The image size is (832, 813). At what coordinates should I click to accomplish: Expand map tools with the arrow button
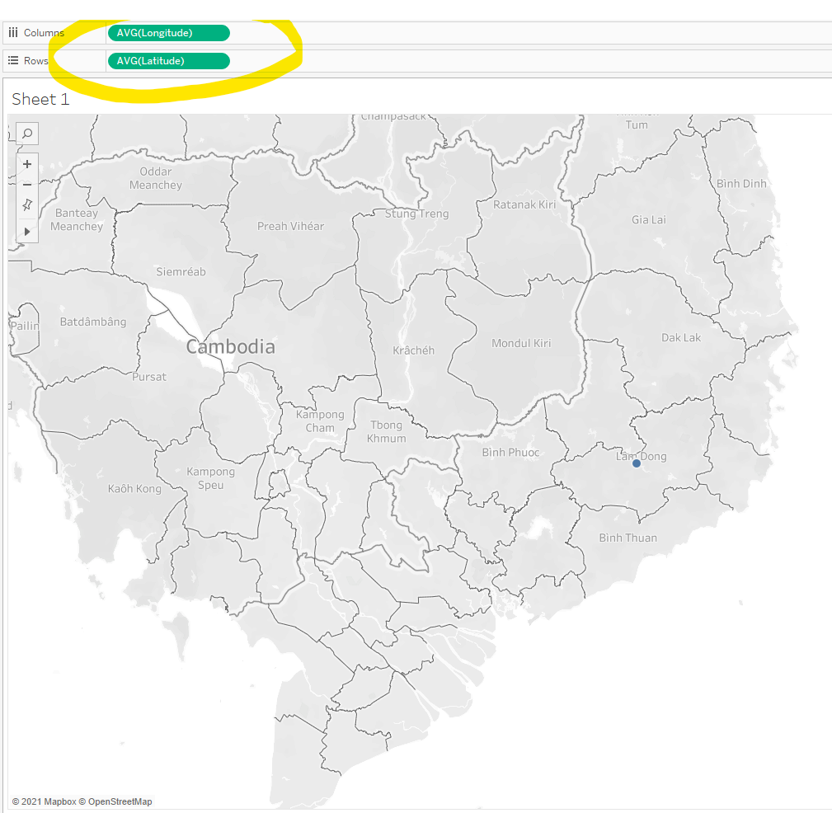27,232
